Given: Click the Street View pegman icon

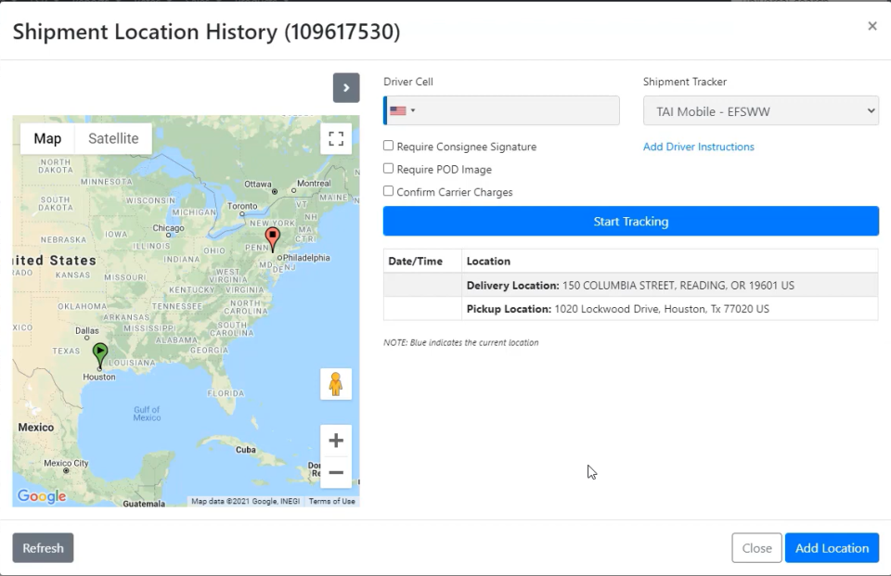Looking at the screenshot, I should (x=336, y=384).
